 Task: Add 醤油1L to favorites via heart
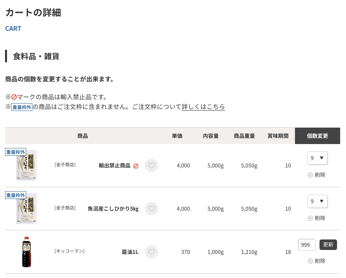[152, 252]
